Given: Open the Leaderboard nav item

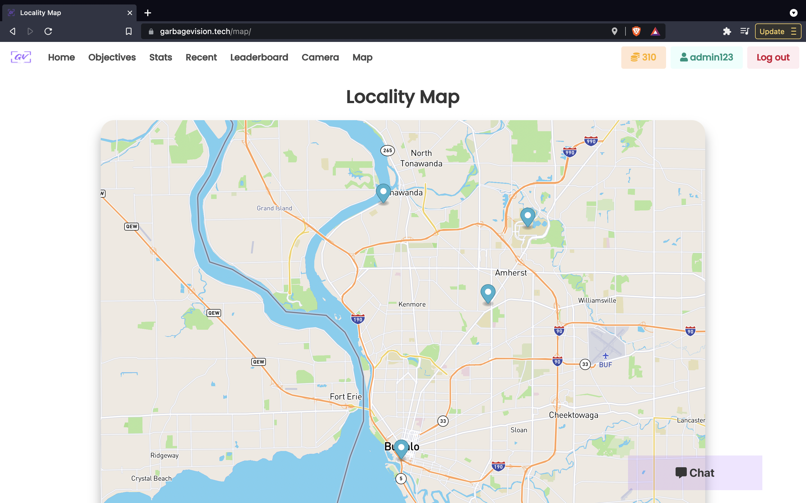Looking at the screenshot, I should [259, 57].
